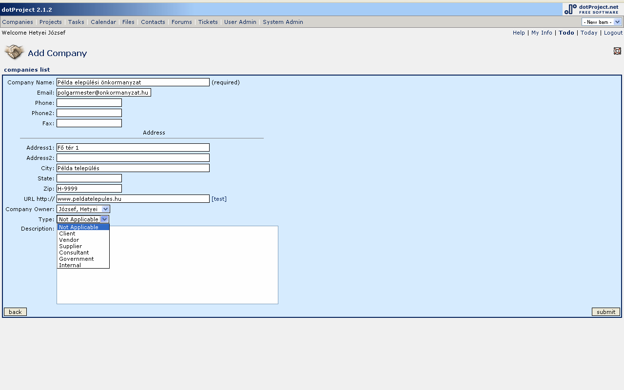
Task: Select Internal in the Type list
Action: (x=83, y=265)
